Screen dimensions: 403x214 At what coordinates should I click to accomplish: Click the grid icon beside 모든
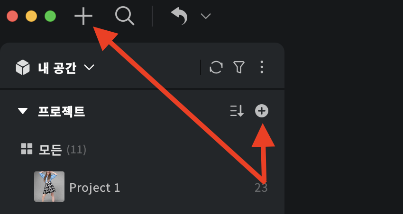tap(27, 149)
